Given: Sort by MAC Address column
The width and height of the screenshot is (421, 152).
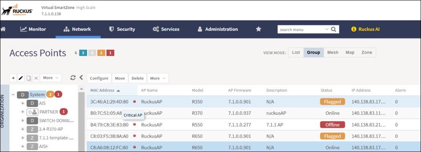Looking at the screenshot, I should point(102,90).
